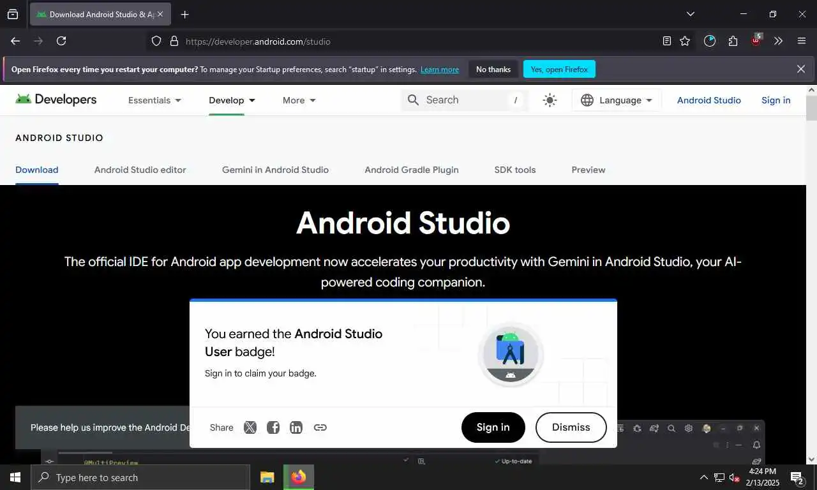Open Firefox reader view
The height and width of the screenshot is (490, 817).
point(666,41)
